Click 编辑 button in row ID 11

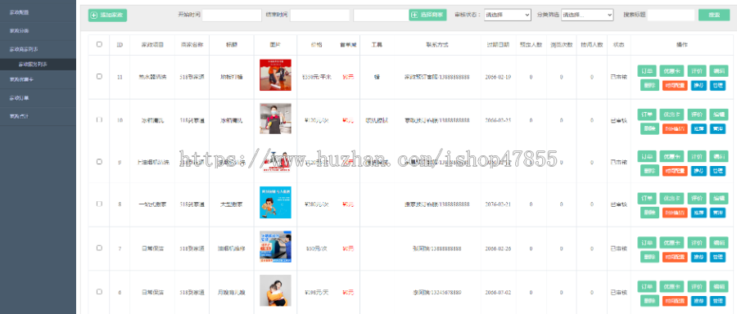719,71
